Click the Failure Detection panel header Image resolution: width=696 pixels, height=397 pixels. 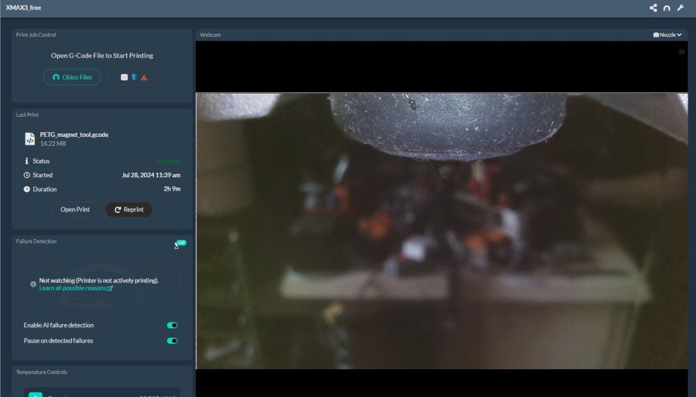36,241
